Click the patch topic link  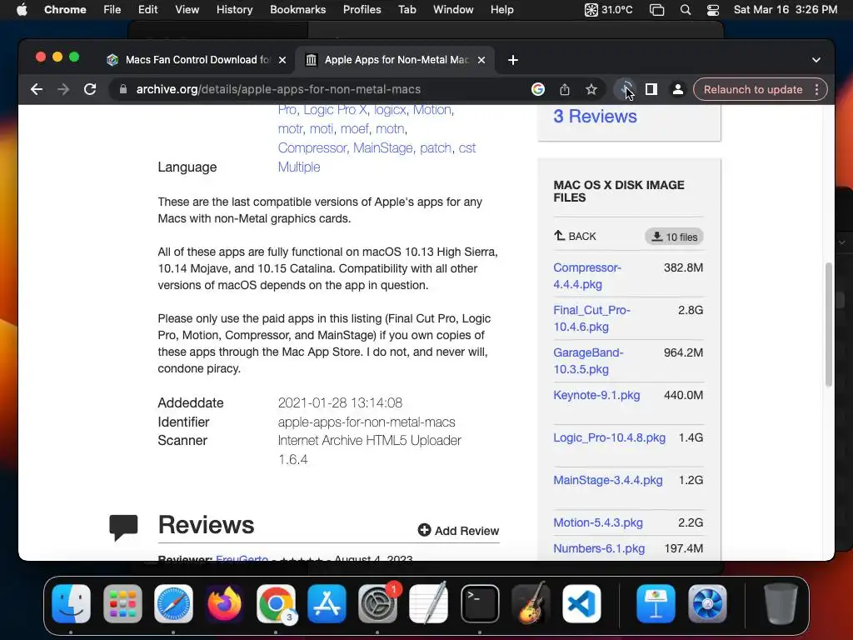(436, 148)
